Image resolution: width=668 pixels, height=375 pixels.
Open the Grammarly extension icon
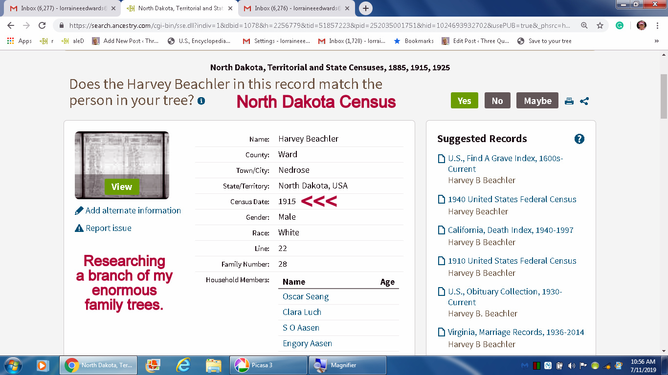click(620, 25)
